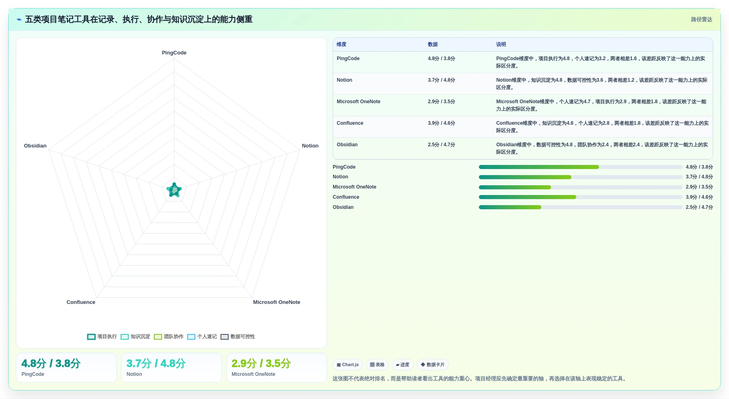The width and height of the screenshot is (729, 399).
Task: Select the PingCode table row name
Action: [x=348, y=59]
